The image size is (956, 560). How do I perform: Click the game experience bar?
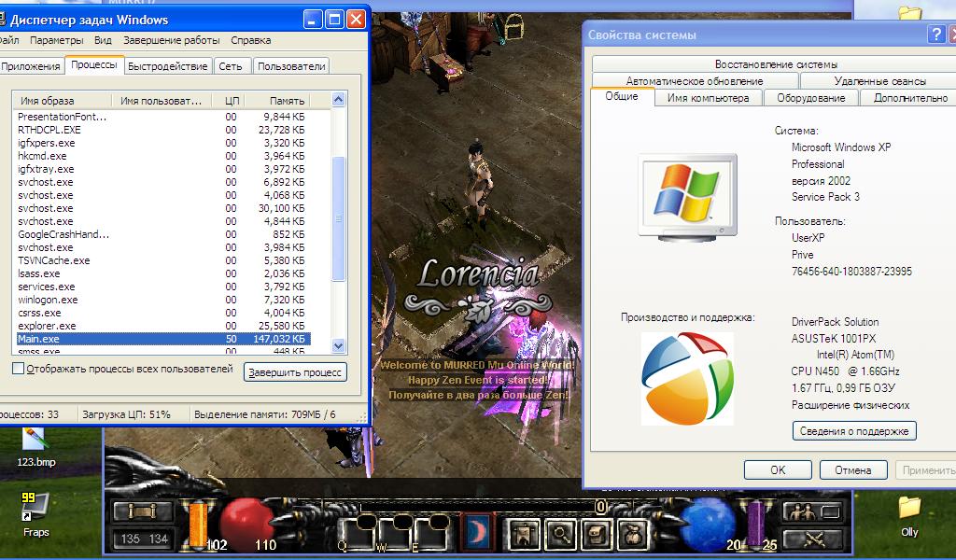click(479, 507)
